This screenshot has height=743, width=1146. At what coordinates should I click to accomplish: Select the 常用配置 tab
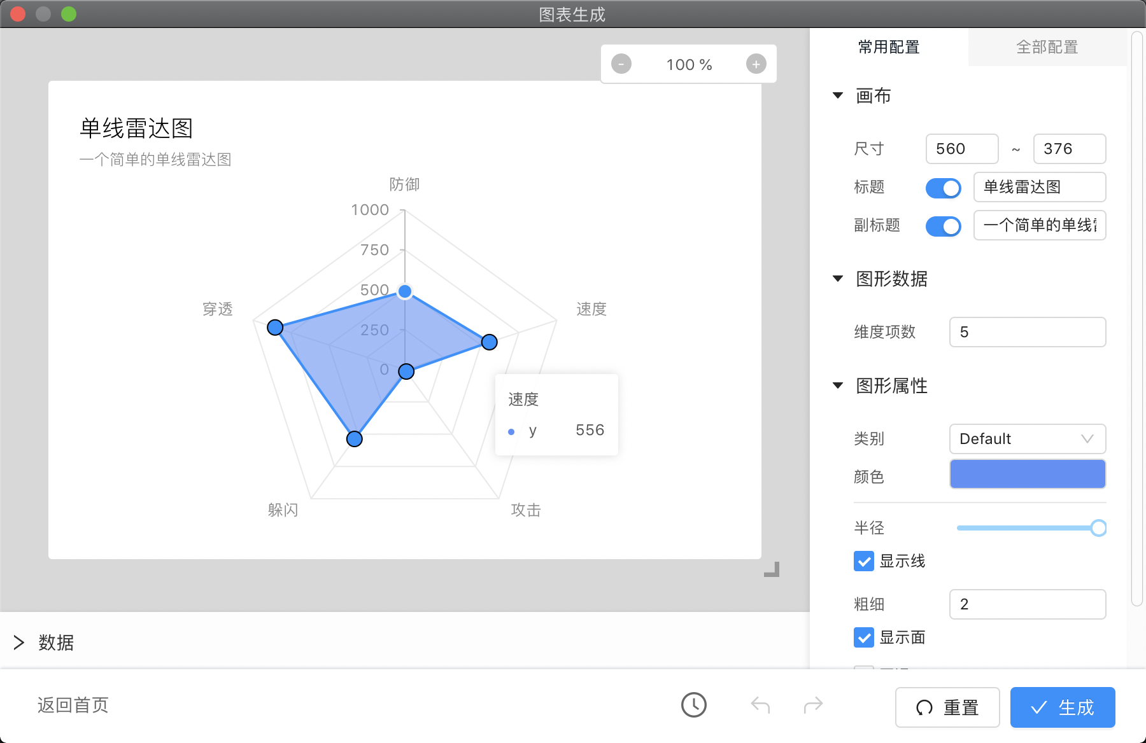pyautogui.click(x=889, y=47)
